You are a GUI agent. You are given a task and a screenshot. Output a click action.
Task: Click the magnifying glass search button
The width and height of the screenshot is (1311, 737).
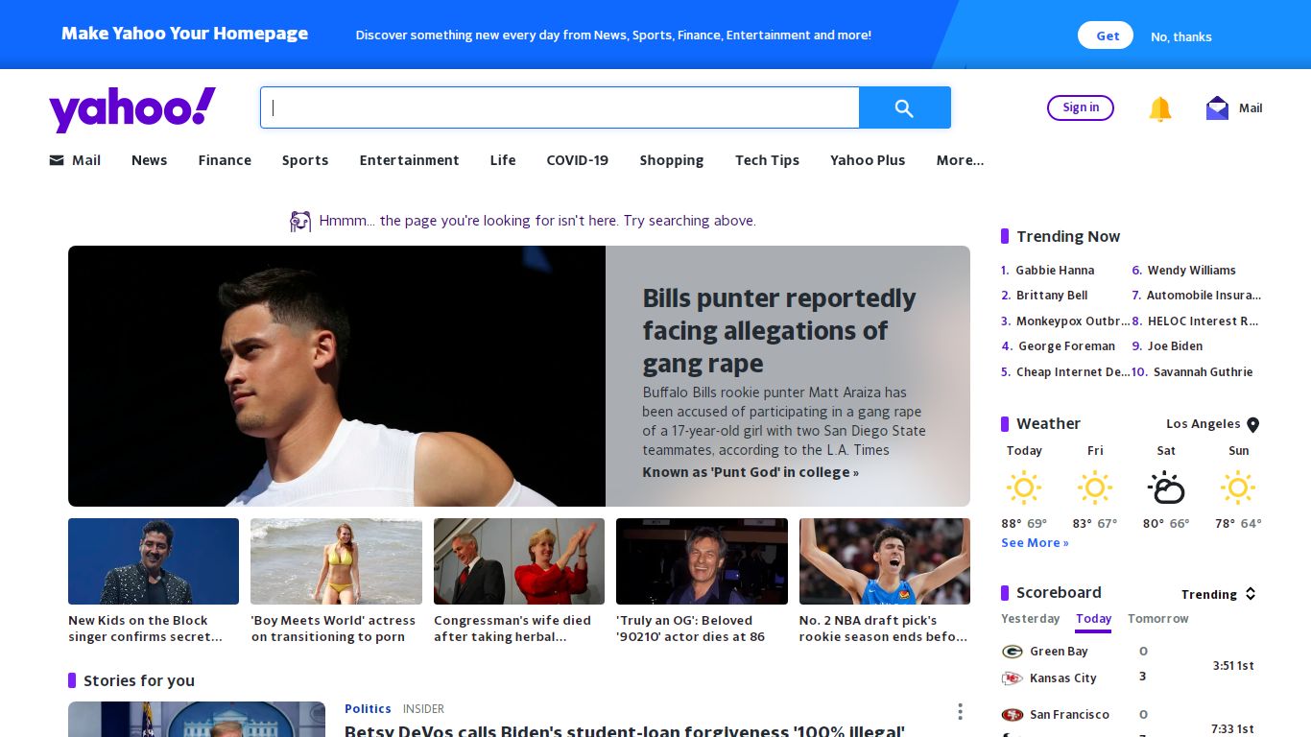point(904,107)
